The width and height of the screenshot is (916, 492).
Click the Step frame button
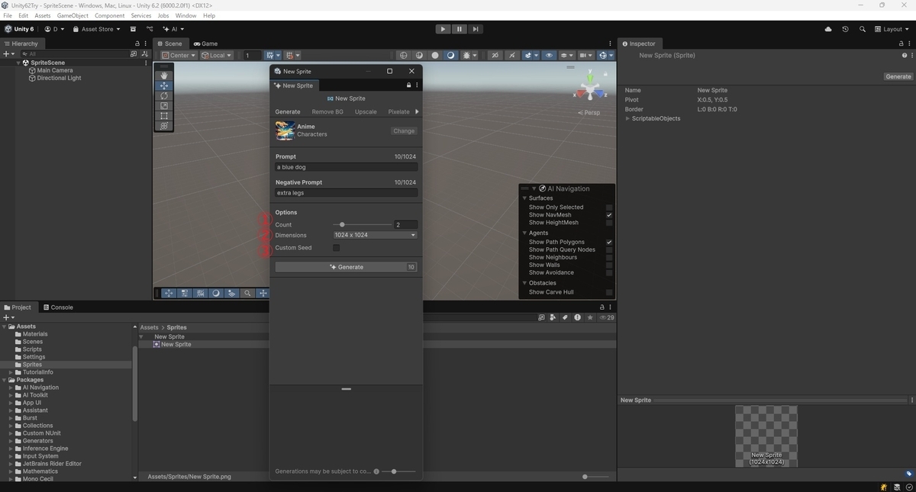click(475, 29)
